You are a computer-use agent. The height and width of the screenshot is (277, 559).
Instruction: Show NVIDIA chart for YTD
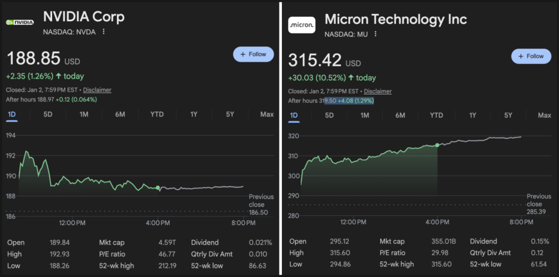pos(157,114)
